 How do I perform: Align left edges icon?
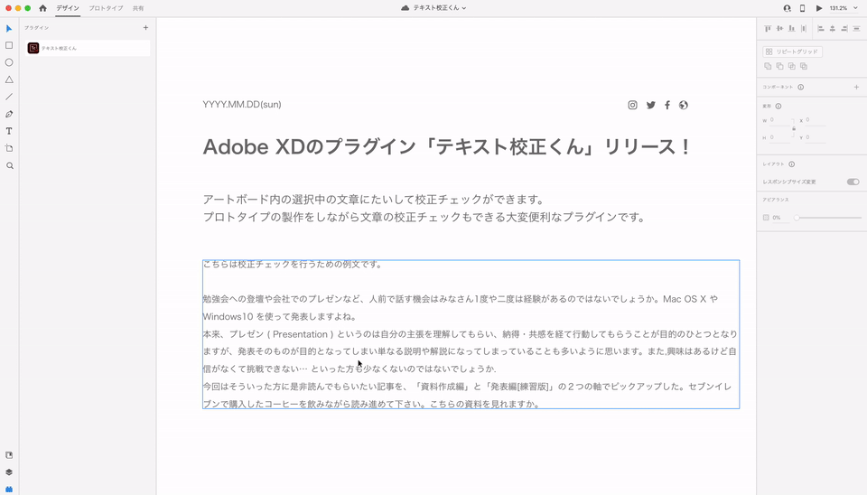(x=821, y=28)
